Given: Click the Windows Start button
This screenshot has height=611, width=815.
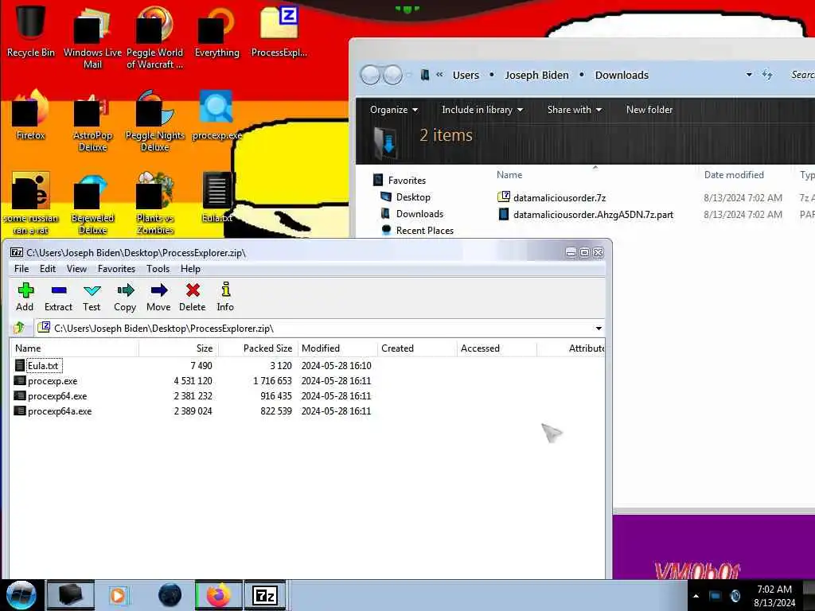Looking at the screenshot, I should pos(21,595).
